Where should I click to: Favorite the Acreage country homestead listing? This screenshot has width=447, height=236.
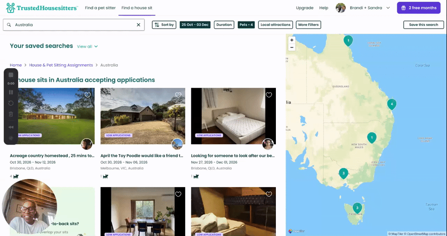87,95
